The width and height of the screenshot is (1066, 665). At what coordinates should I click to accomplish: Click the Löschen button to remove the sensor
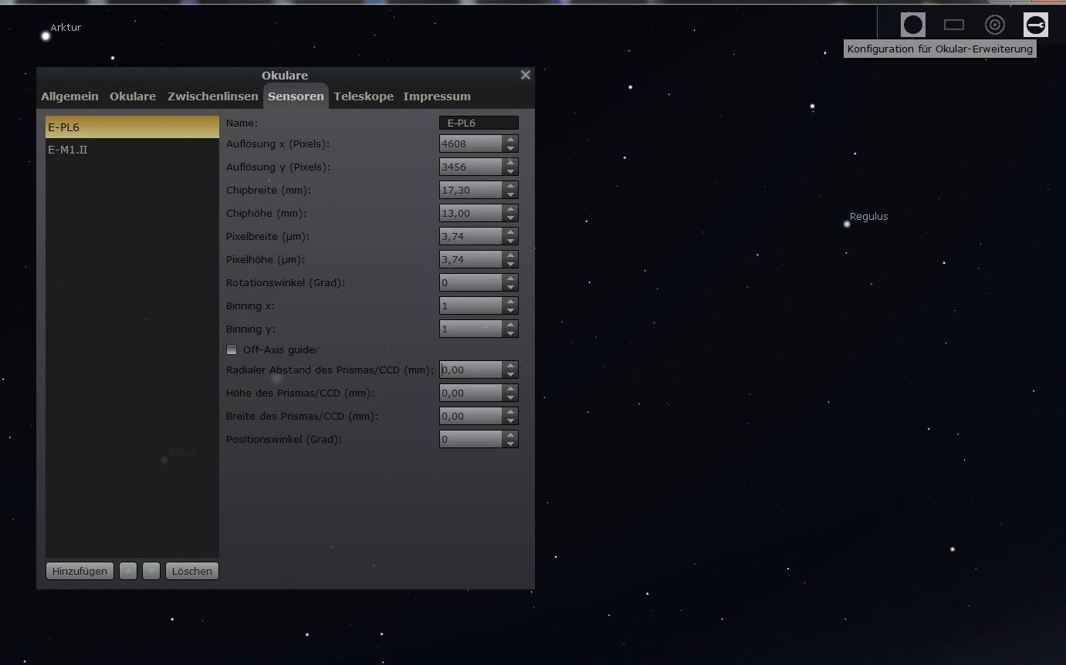pos(192,571)
